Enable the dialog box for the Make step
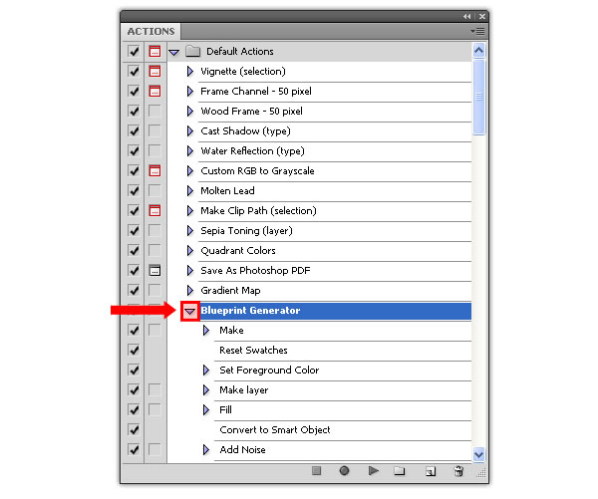This screenshot has width=598, height=499. pos(154,330)
